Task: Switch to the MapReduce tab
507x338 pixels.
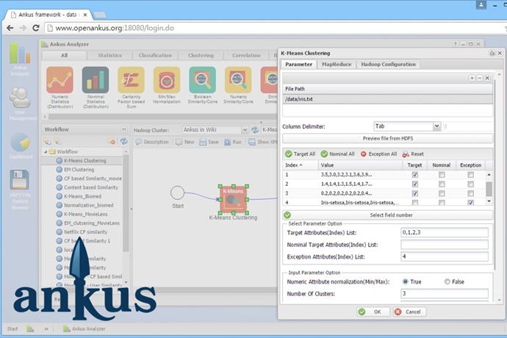Action: pos(337,65)
